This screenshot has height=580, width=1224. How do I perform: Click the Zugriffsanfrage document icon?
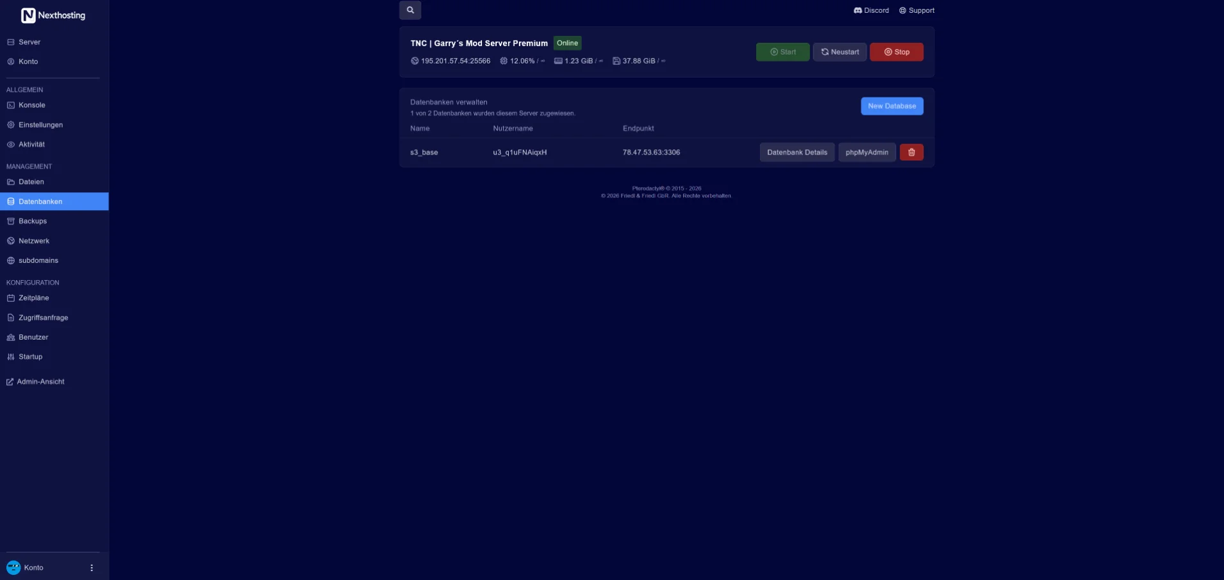[11, 318]
